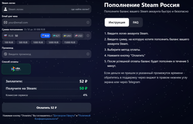Switch to the FAQ tab
Screen dimensions: 193x124
(136, 22)
